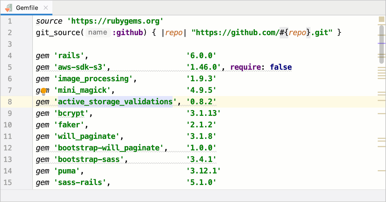Open the intention lightbulb on line 7
Image resolution: width=386 pixels, height=202 pixels.
coord(43,91)
